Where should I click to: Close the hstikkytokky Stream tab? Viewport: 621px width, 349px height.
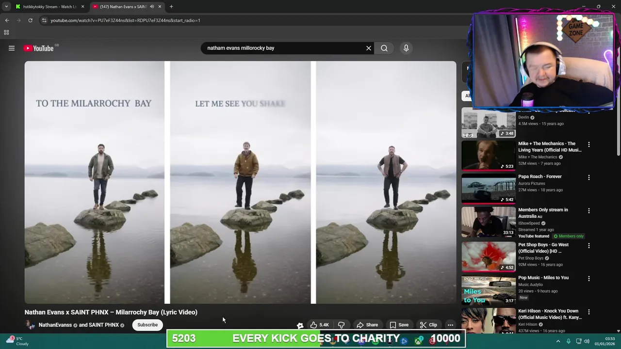(82, 7)
